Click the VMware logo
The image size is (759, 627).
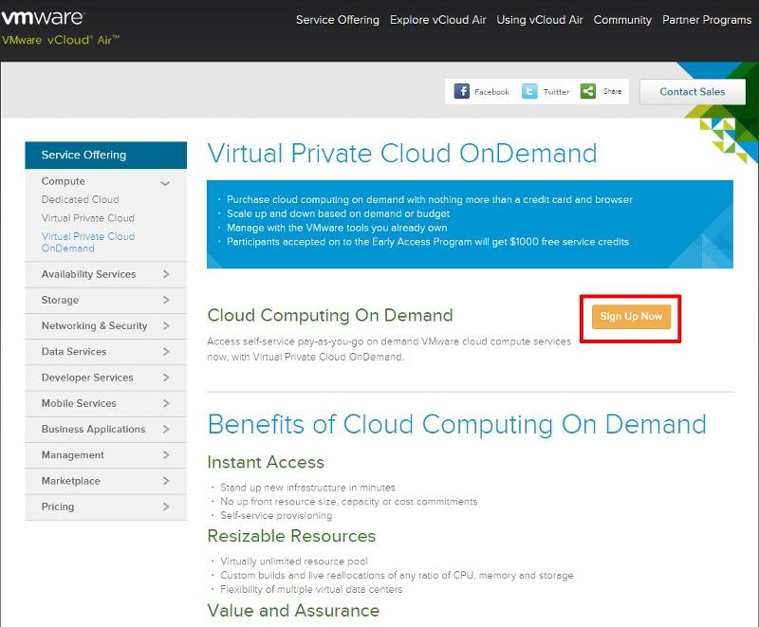(x=43, y=18)
